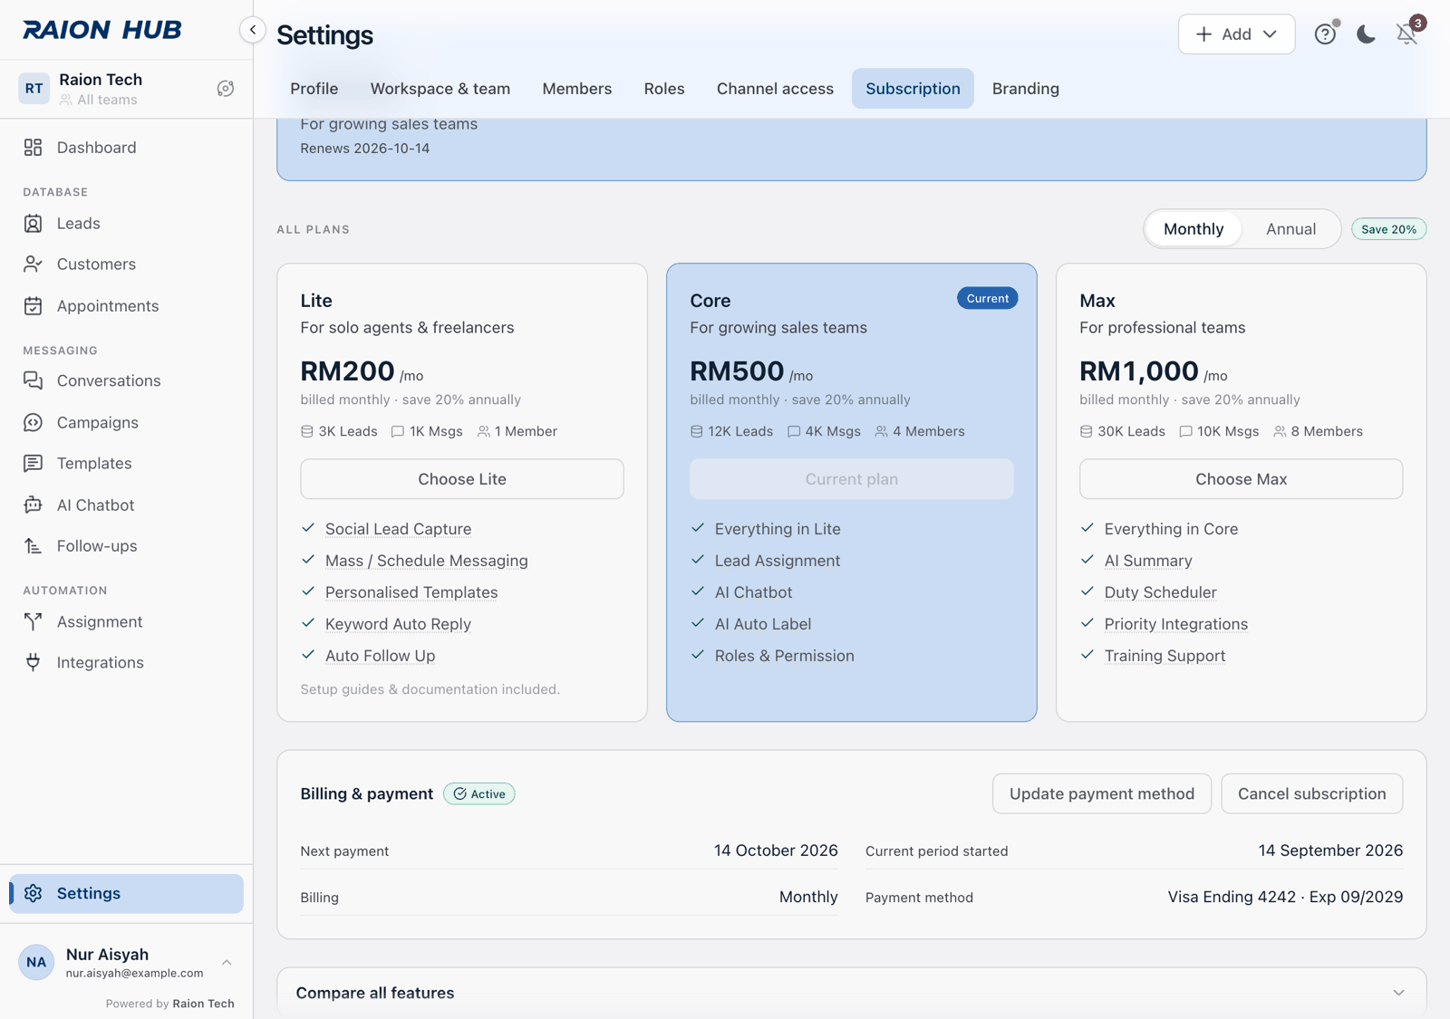Image resolution: width=1450 pixels, height=1019 pixels.
Task: Switch billing to Annual
Action: 1290,229
